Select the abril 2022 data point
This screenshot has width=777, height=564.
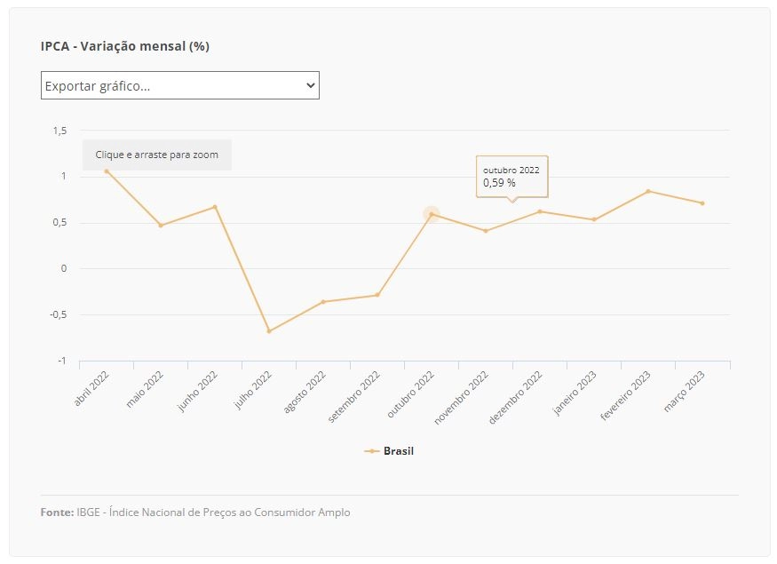coord(107,171)
